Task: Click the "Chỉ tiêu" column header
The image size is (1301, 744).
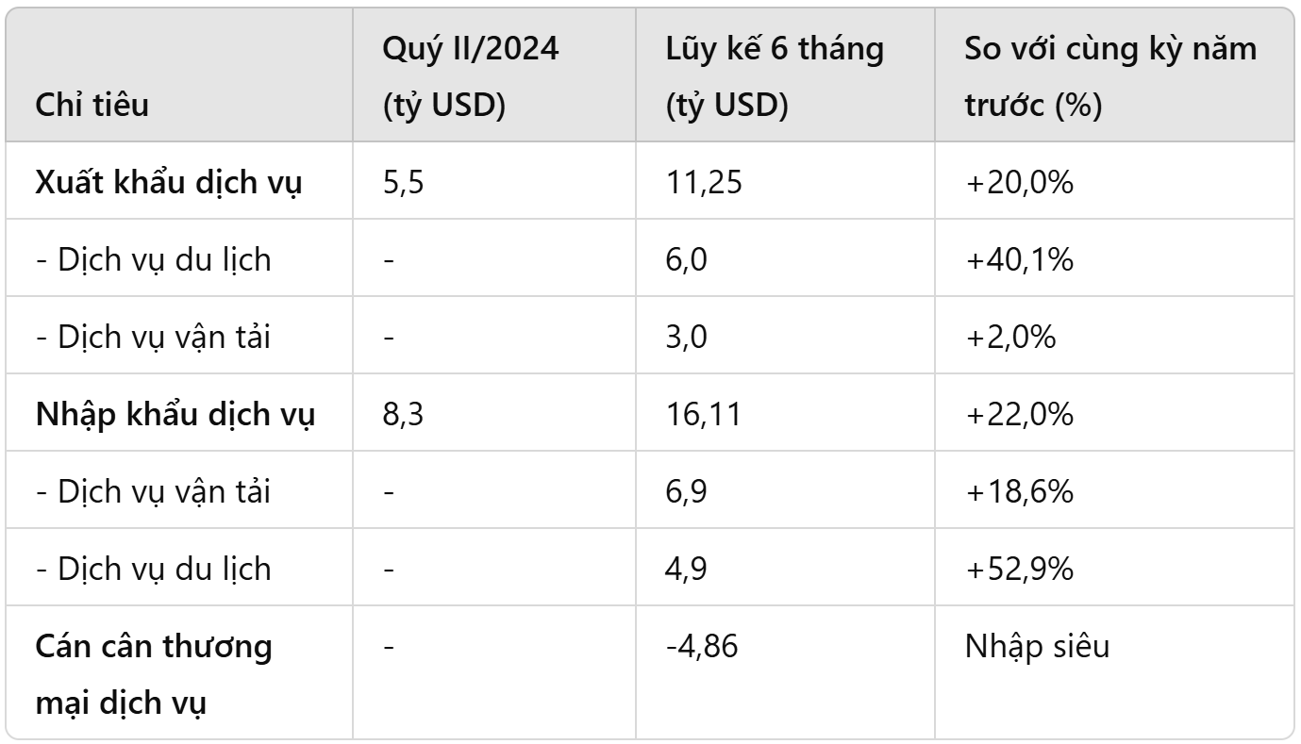Action: click(x=92, y=106)
